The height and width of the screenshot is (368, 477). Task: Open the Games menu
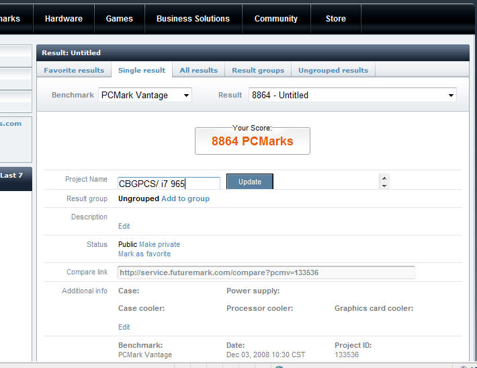pyautogui.click(x=120, y=19)
